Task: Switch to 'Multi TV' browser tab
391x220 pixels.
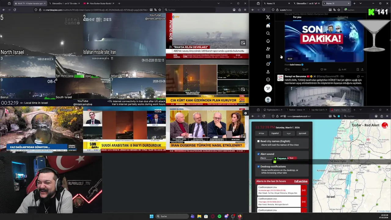Action: 30,3
